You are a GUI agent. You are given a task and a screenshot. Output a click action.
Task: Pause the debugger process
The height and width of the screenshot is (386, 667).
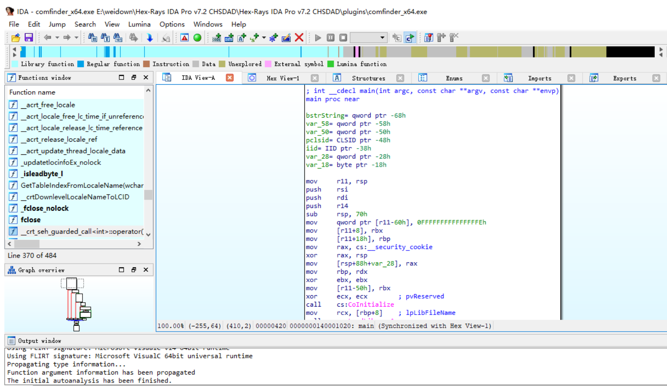(x=331, y=38)
